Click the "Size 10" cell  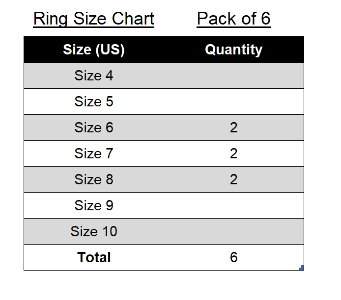[94, 231]
